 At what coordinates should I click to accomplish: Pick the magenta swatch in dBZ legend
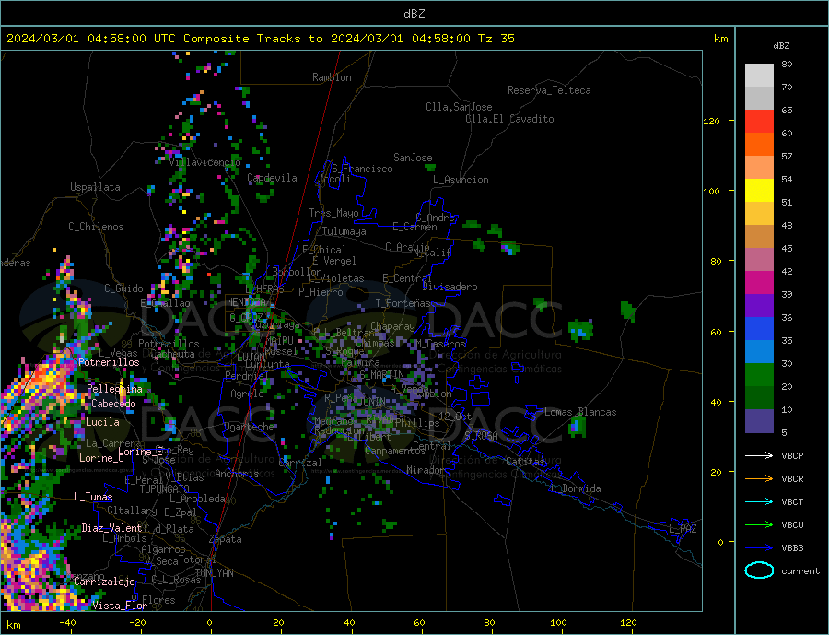[759, 283]
